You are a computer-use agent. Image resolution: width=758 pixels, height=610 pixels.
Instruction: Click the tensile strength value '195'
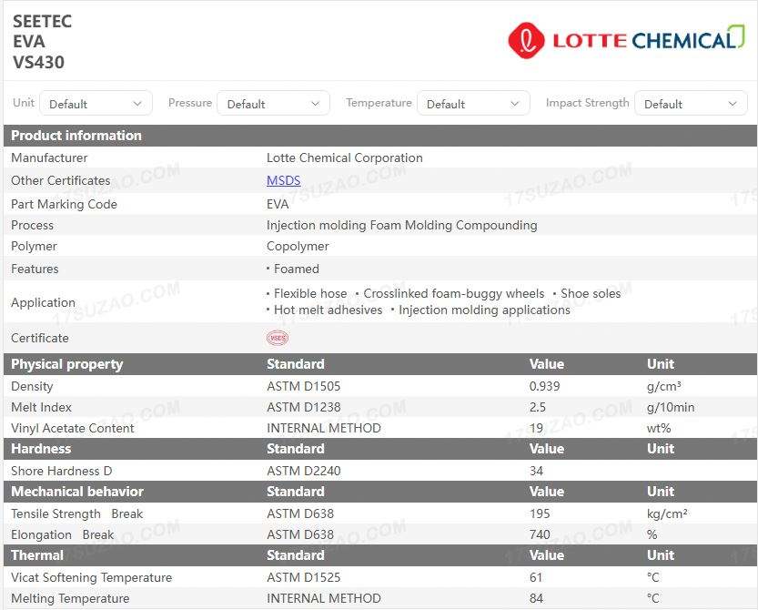click(540, 513)
